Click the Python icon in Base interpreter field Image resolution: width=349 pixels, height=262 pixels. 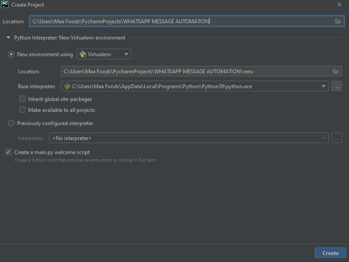tap(67, 86)
